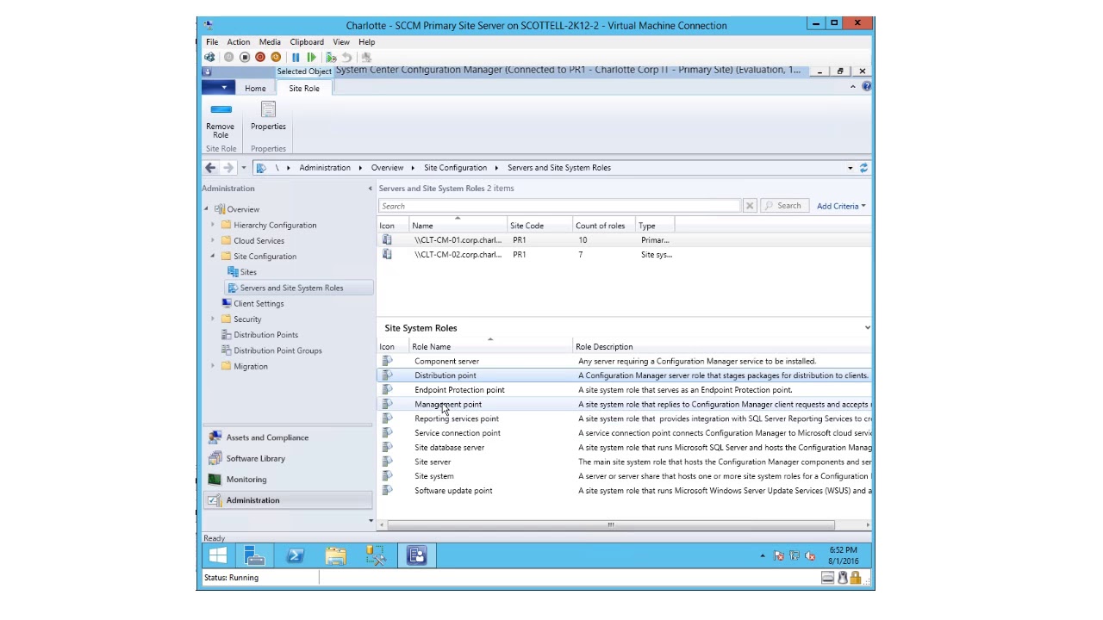Pause the virtual machine
The height and width of the screenshot is (620, 1103).
pos(296,58)
